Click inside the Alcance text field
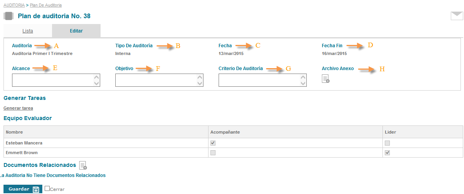The image size is (464, 194). [x=52, y=80]
